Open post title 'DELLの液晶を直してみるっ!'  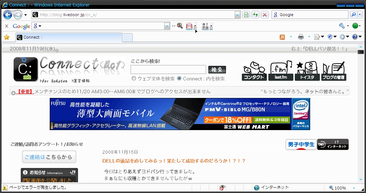coord(174,161)
